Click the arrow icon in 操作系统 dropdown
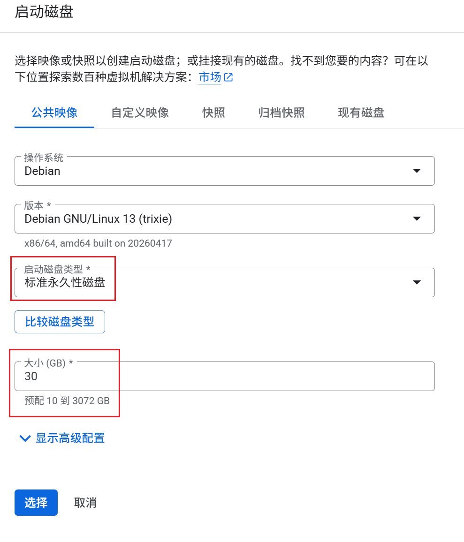The height and width of the screenshot is (542, 464). (416, 171)
